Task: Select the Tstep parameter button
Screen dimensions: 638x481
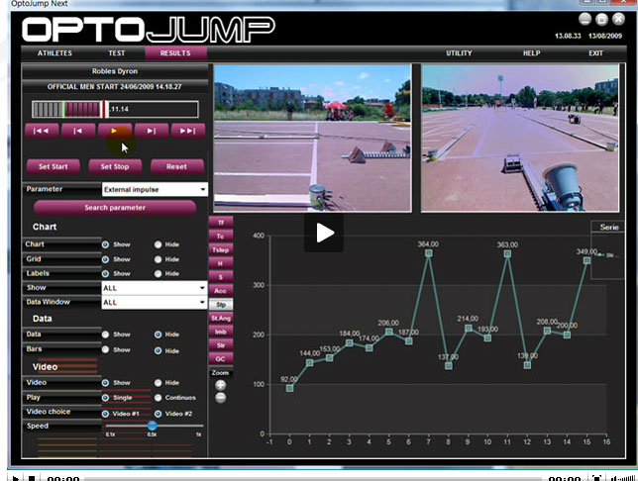Action: [221, 250]
